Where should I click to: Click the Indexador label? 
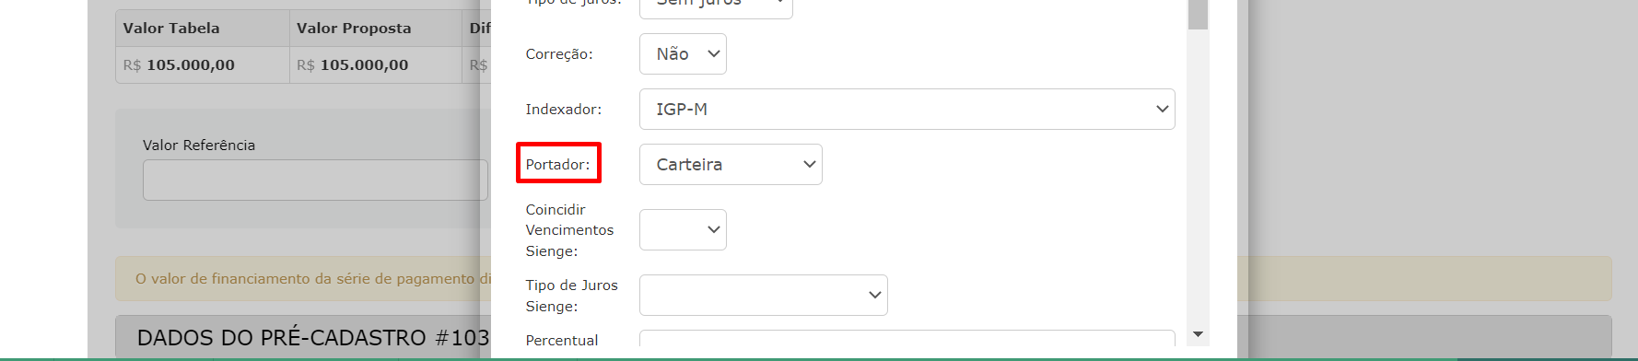coord(564,110)
